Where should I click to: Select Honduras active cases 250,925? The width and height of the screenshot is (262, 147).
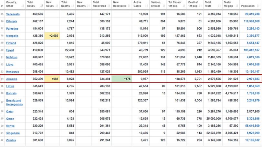pos(143,72)
